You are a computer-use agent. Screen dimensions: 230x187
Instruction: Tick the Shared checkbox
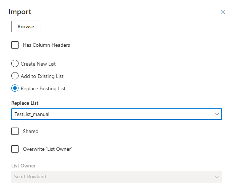15,131
